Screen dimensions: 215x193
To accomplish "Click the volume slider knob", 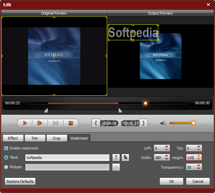I will click(x=193, y=123).
